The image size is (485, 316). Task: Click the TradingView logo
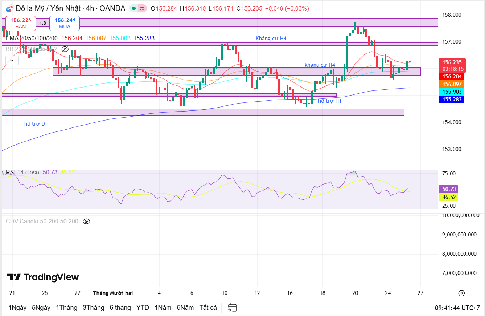pyautogui.click(x=43, y=277)
